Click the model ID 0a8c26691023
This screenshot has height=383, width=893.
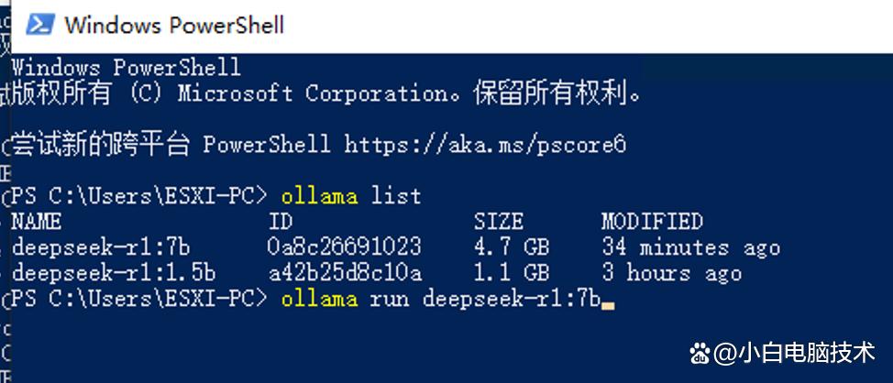click(345, 246)
